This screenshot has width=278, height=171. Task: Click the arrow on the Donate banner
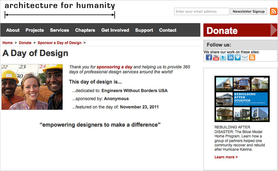coord(274,30)
